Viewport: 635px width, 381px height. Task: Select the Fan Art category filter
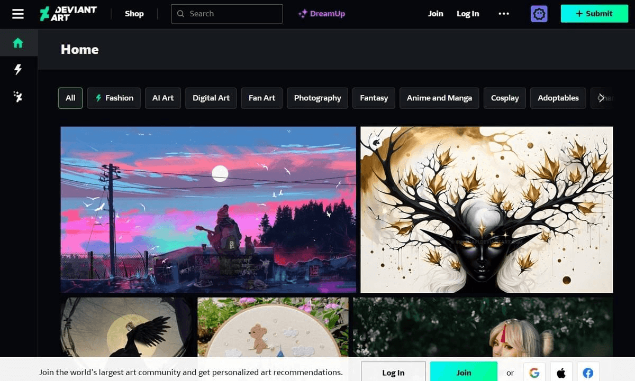262,98
